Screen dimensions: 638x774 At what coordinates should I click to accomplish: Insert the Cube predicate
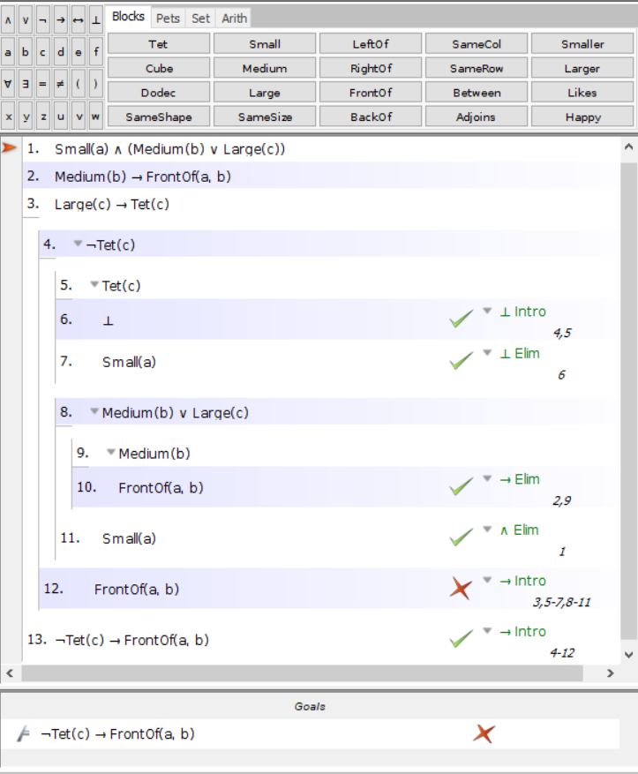coord(158,68)
